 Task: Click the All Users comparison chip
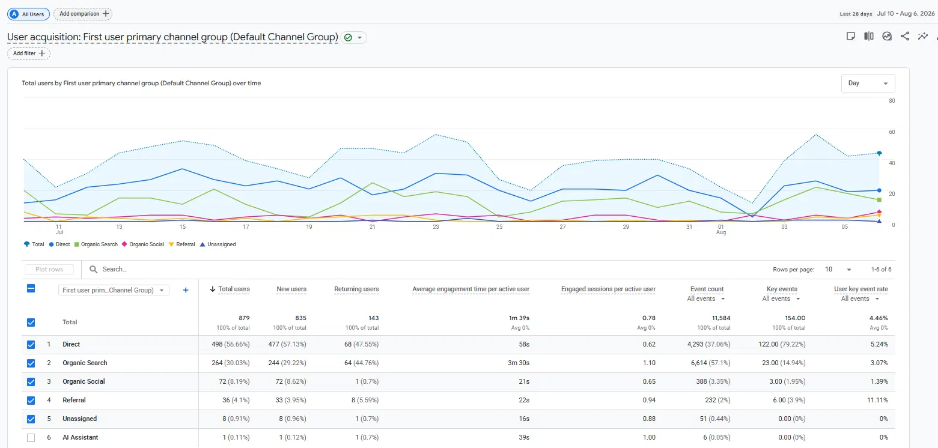click(x=28, y=14)
